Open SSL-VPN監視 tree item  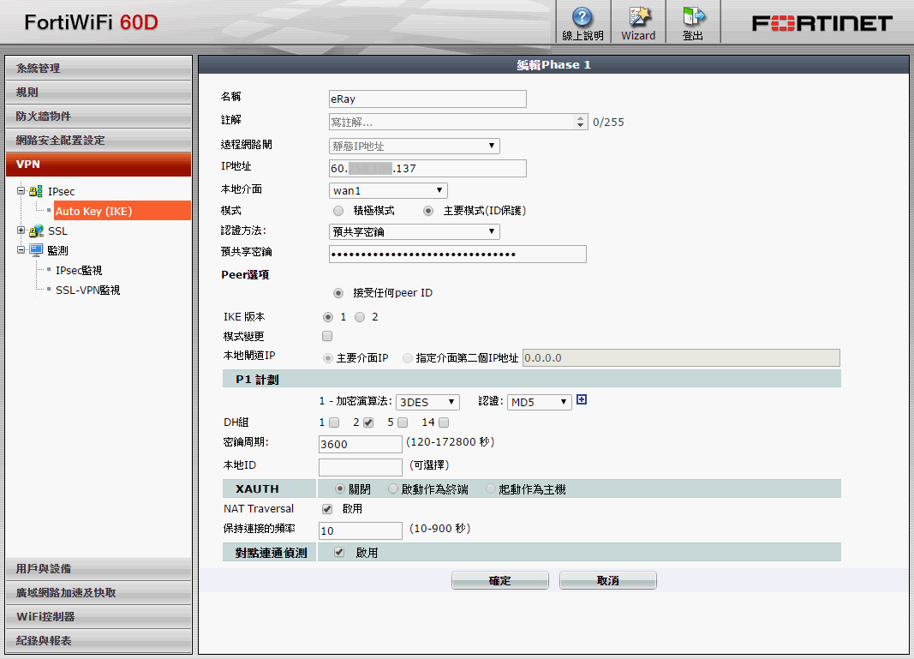pyautogui.click(x=88, y=290)
